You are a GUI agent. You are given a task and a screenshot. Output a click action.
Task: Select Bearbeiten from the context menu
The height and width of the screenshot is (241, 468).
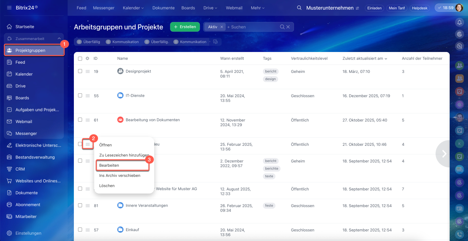[x=109, y=166]
